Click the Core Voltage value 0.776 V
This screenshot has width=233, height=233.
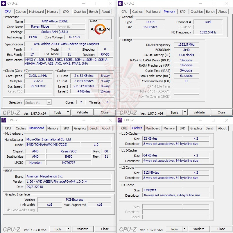[x=75, y=37]
